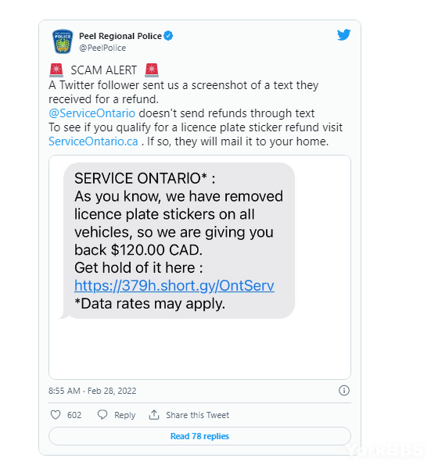Open the tweet info circle icon
The width and height of the screenshot is (431, 465).
coord(344,390)
